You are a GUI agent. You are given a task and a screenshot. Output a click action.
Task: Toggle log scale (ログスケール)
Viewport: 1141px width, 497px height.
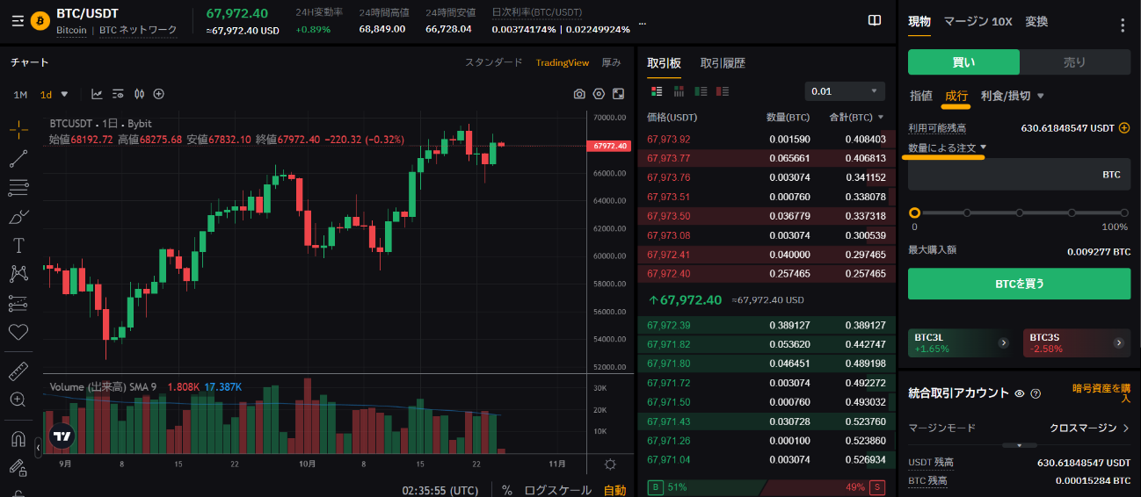click(x=558, y=490)
